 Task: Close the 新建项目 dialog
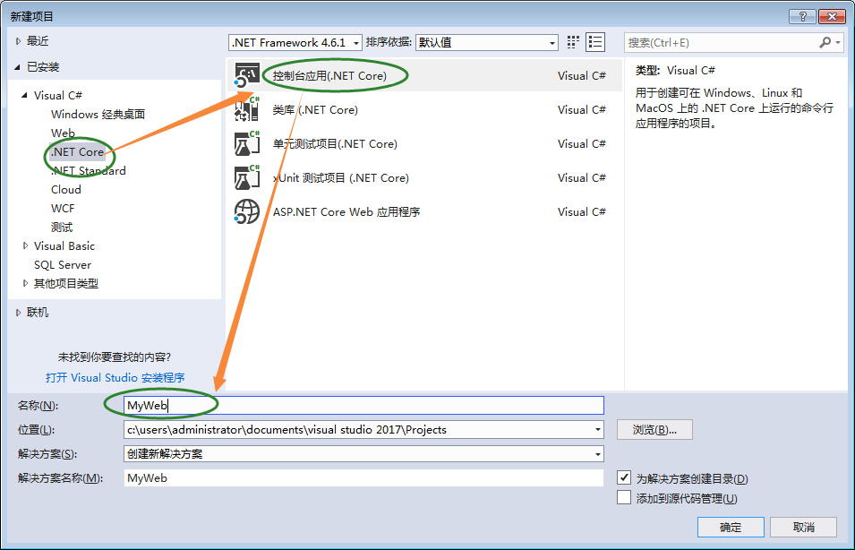pos(832,17)
